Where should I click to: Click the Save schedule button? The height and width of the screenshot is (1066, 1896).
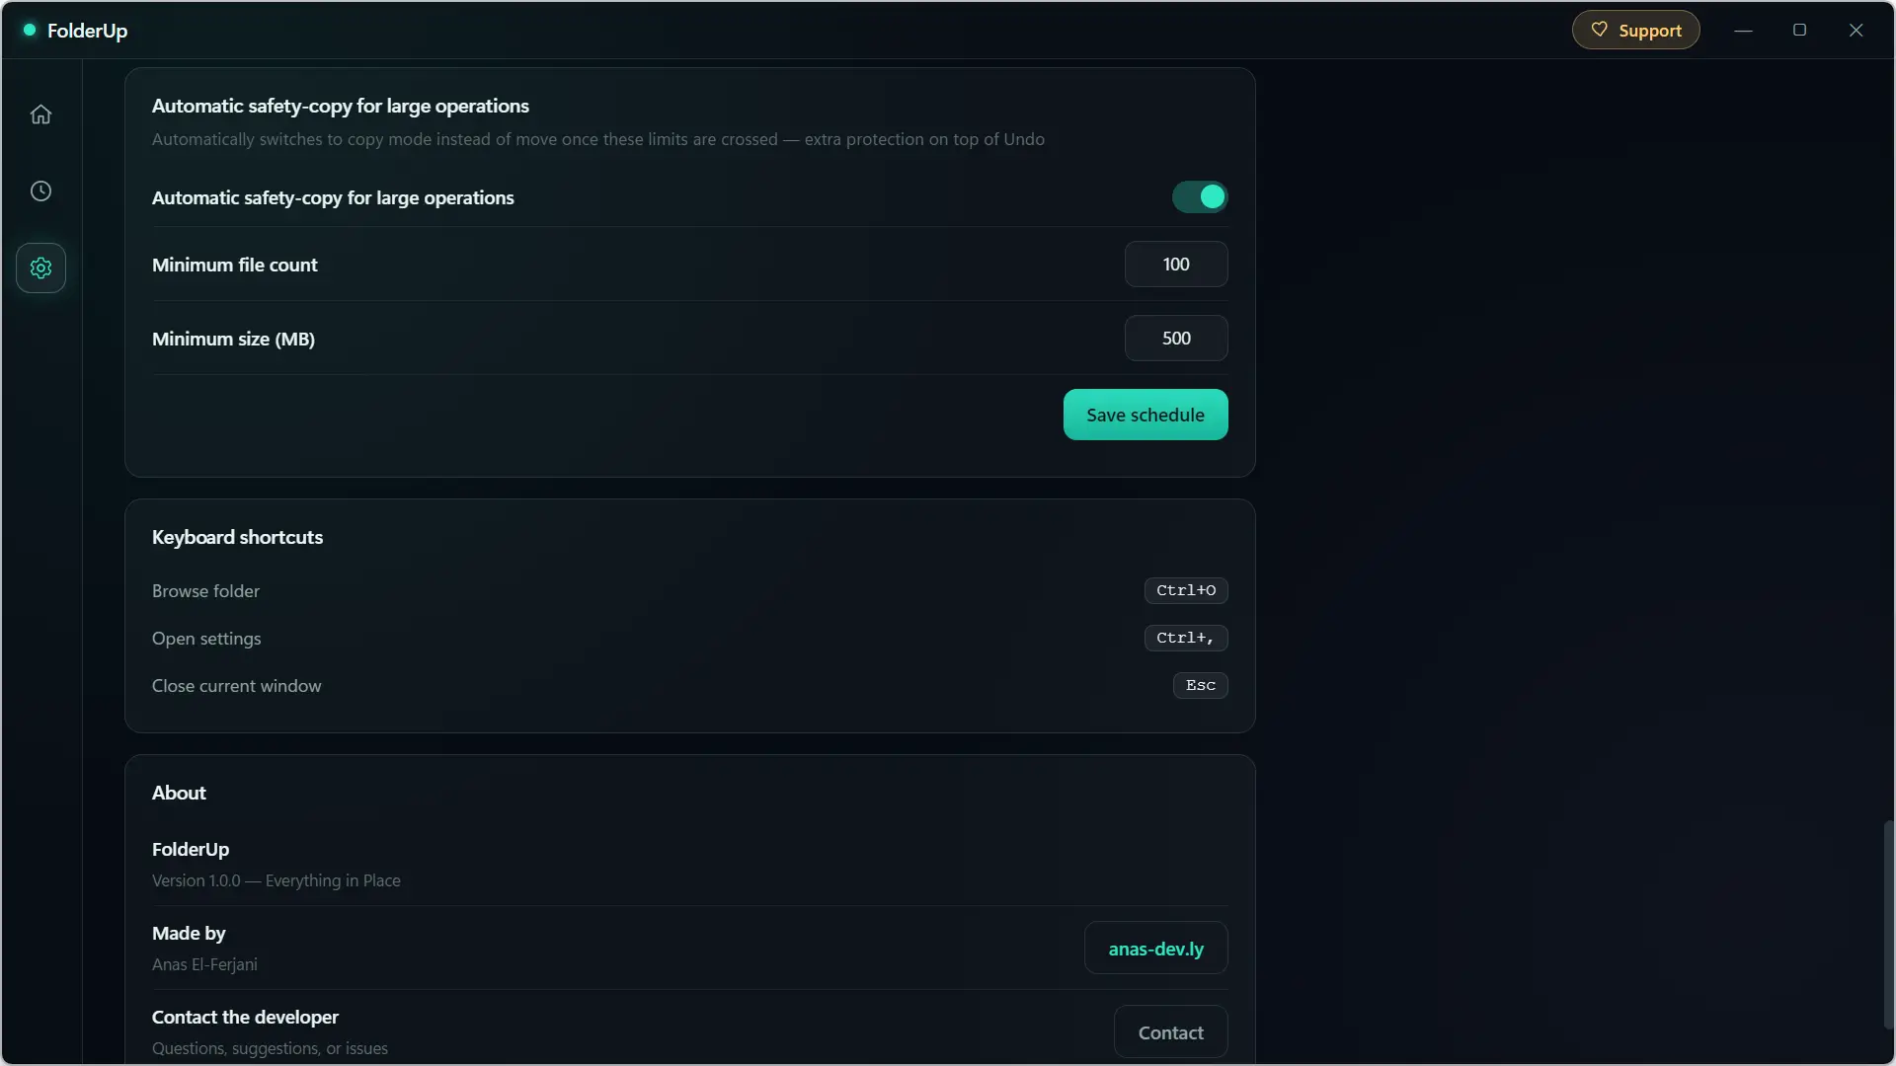[1145, 415]
